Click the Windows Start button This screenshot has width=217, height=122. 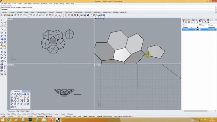(3, 120)
